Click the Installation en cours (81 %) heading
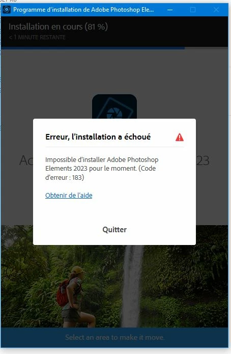The width and height of the screenshot is (231, 354). pos(58,26)
